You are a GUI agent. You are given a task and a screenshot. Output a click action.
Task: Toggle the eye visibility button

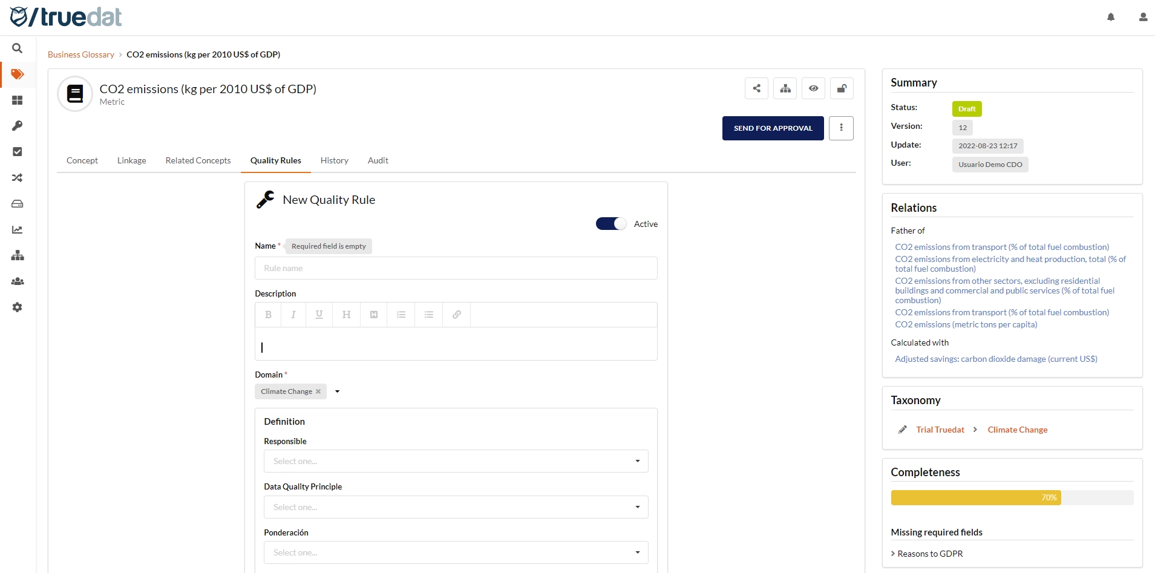[813, 88]
